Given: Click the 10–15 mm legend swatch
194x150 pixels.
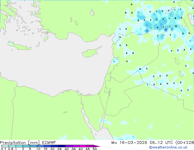Looking at the screenshot, I should pos(40,146).
